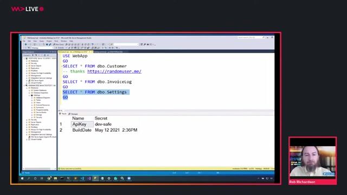Screen dimensions: 347x195
Task: Open the File menu
Action: [x=24, y=41]
